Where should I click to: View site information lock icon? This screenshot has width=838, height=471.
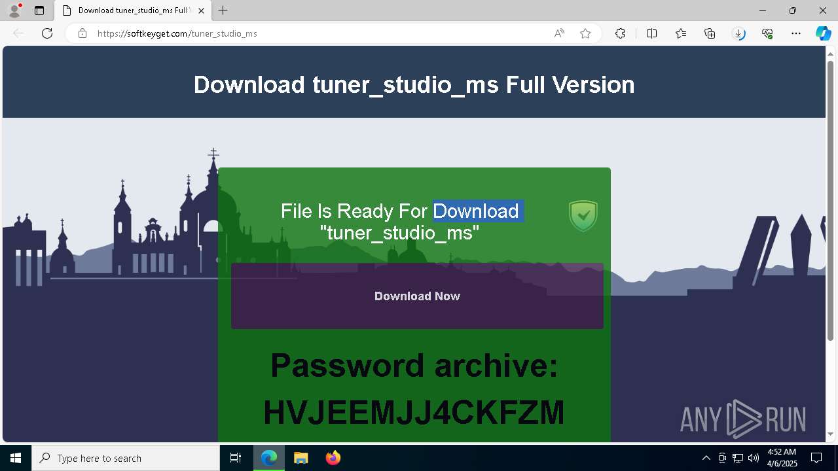[82, 33]
